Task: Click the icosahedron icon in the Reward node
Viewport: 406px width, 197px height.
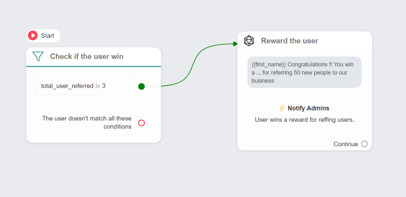Action: [249, 41]
